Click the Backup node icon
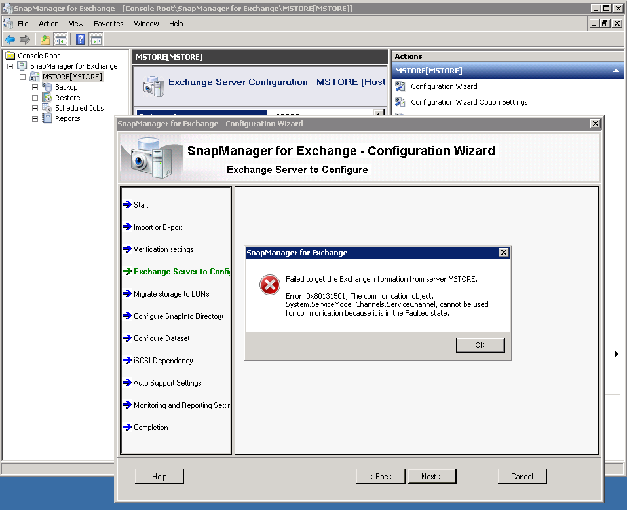 [x=47, y=86]
